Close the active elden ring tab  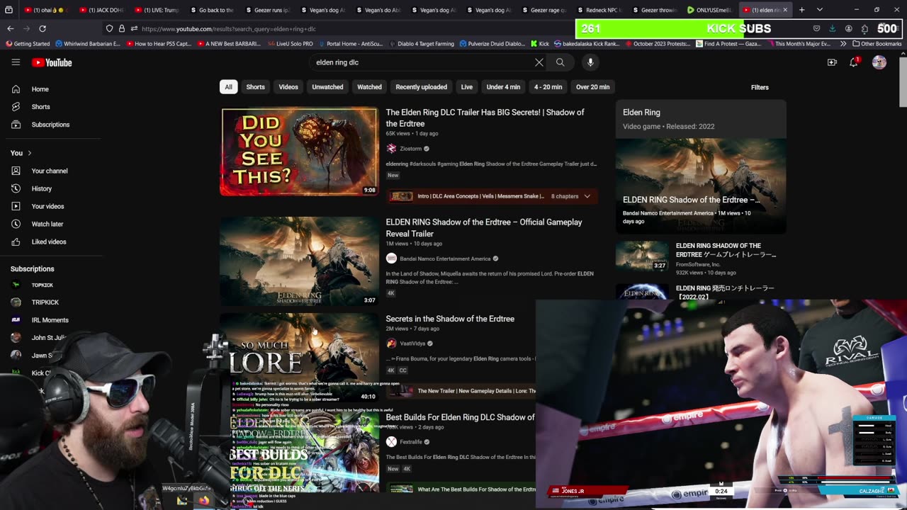pyautogui.click(x=784, y=10)
